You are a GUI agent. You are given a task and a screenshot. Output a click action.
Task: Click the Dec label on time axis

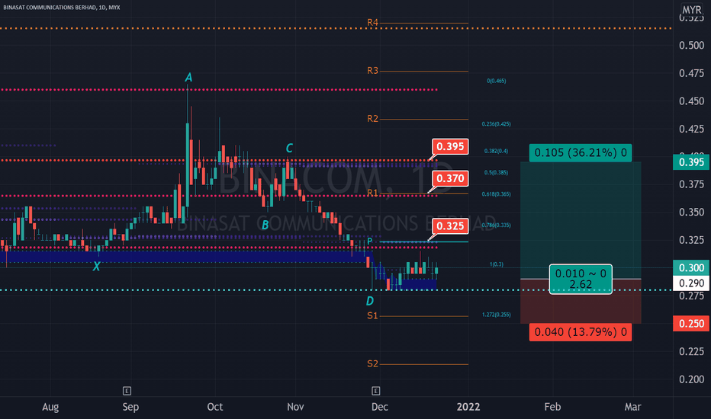pos(380,408)
